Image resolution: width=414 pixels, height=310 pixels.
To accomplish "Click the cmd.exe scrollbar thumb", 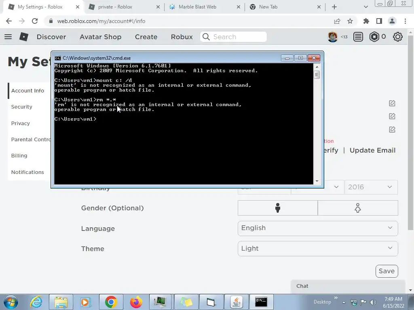I will [317, 75].
